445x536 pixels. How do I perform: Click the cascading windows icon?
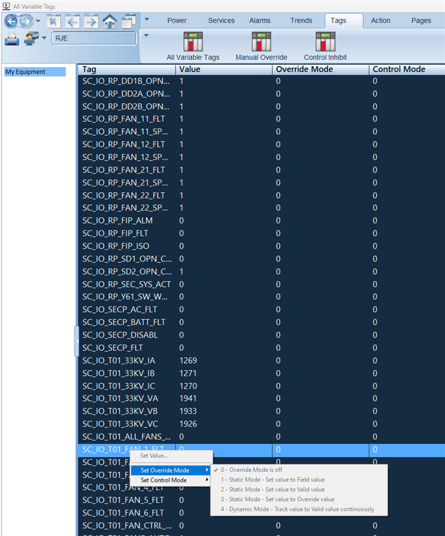tap(128, 22)
